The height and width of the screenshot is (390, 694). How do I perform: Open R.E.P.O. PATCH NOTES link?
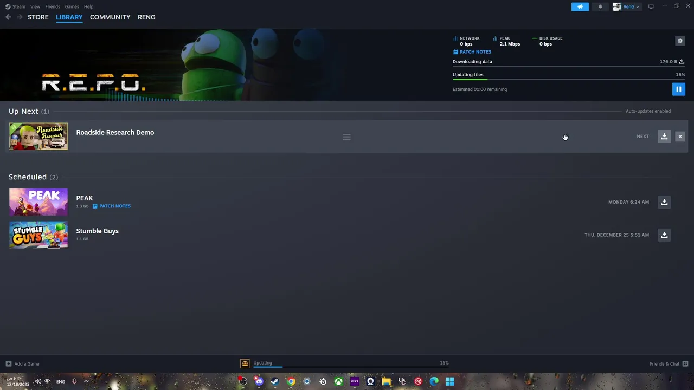point(472,52)
